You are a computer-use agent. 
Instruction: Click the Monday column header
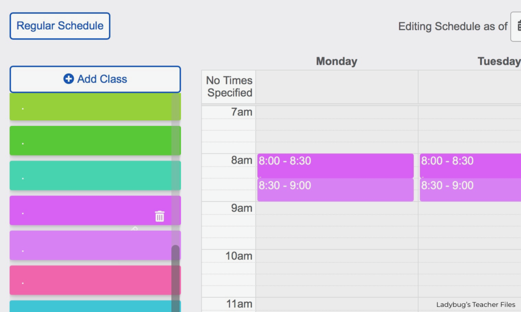point(337,61)
